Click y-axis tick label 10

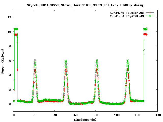point(9,32)
